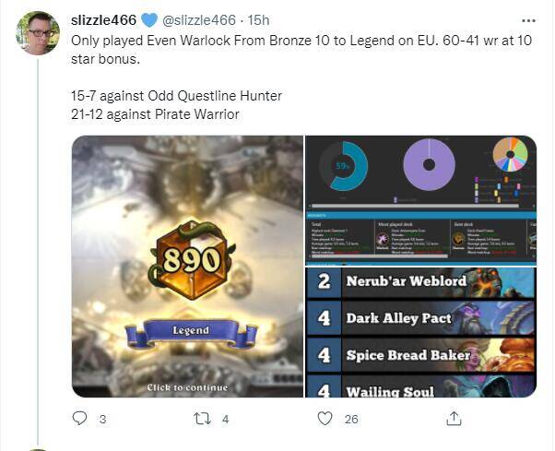The image size is (555, 451).
Task: Open the deck tracker stats image
Action: (x=420, y=200)
